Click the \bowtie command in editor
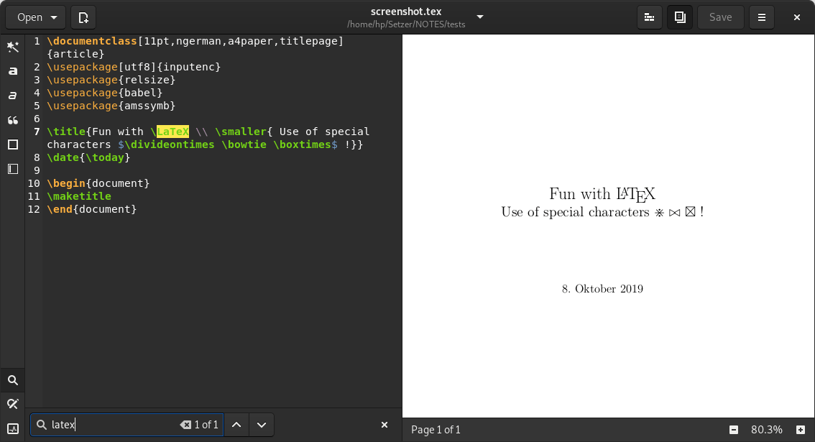815x442 pixels. (244, 144)
